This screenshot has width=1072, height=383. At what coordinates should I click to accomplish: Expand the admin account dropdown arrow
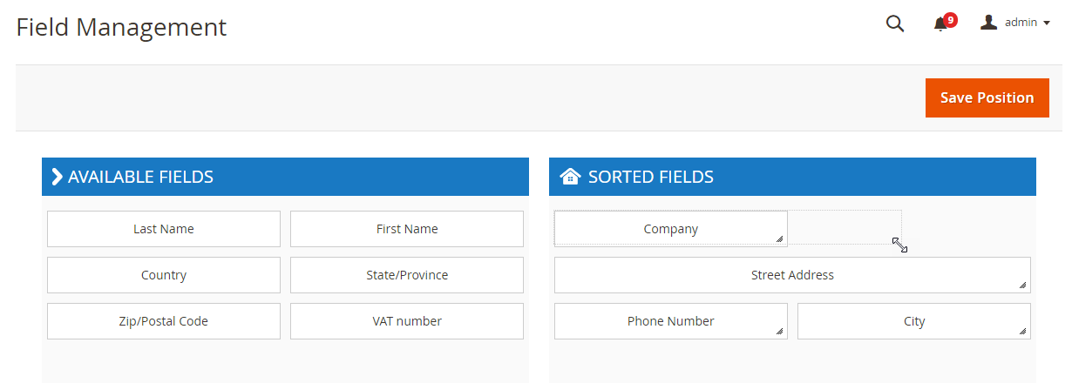(x=1046, y=24)
